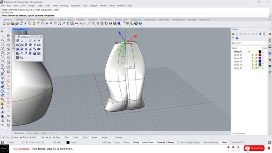Toggle visibility bulb for Layer 01
Viewport: 272px width, 153px height.
[253, 55]
